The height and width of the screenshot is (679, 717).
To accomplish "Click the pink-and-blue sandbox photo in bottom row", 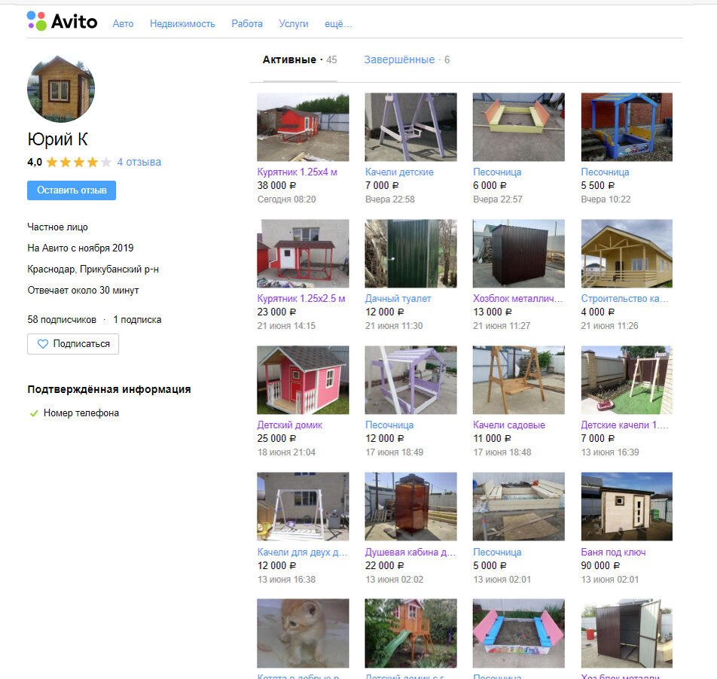I will point(518,633).
